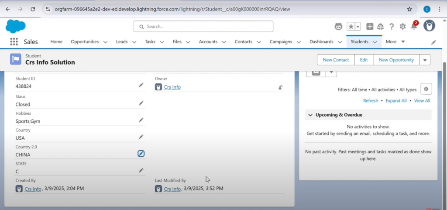Click the Salesforce search box
The height and width of the screenshot is (210, 447).
click(203, 27)
